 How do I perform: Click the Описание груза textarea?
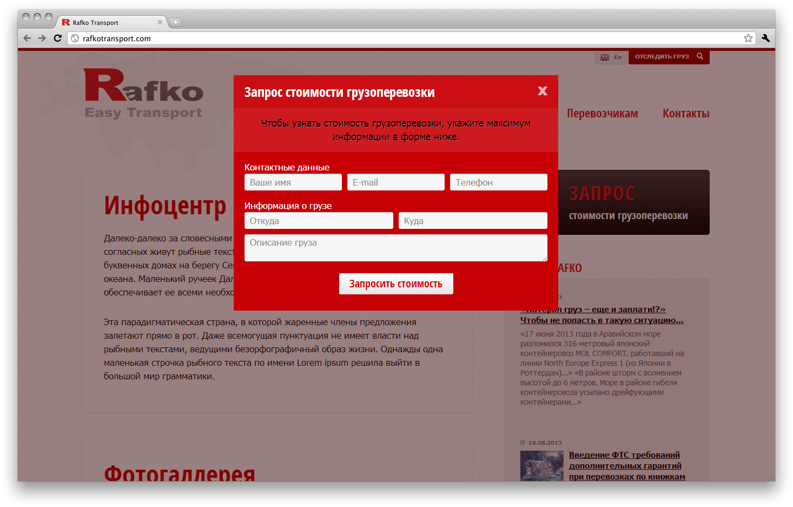[x=396, y=248]
